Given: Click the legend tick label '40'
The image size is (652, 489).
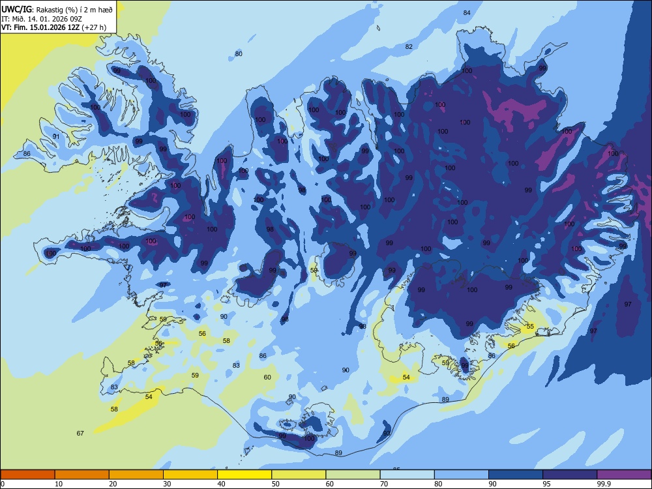Looking at the screenshot, I should tap(222, 484).
